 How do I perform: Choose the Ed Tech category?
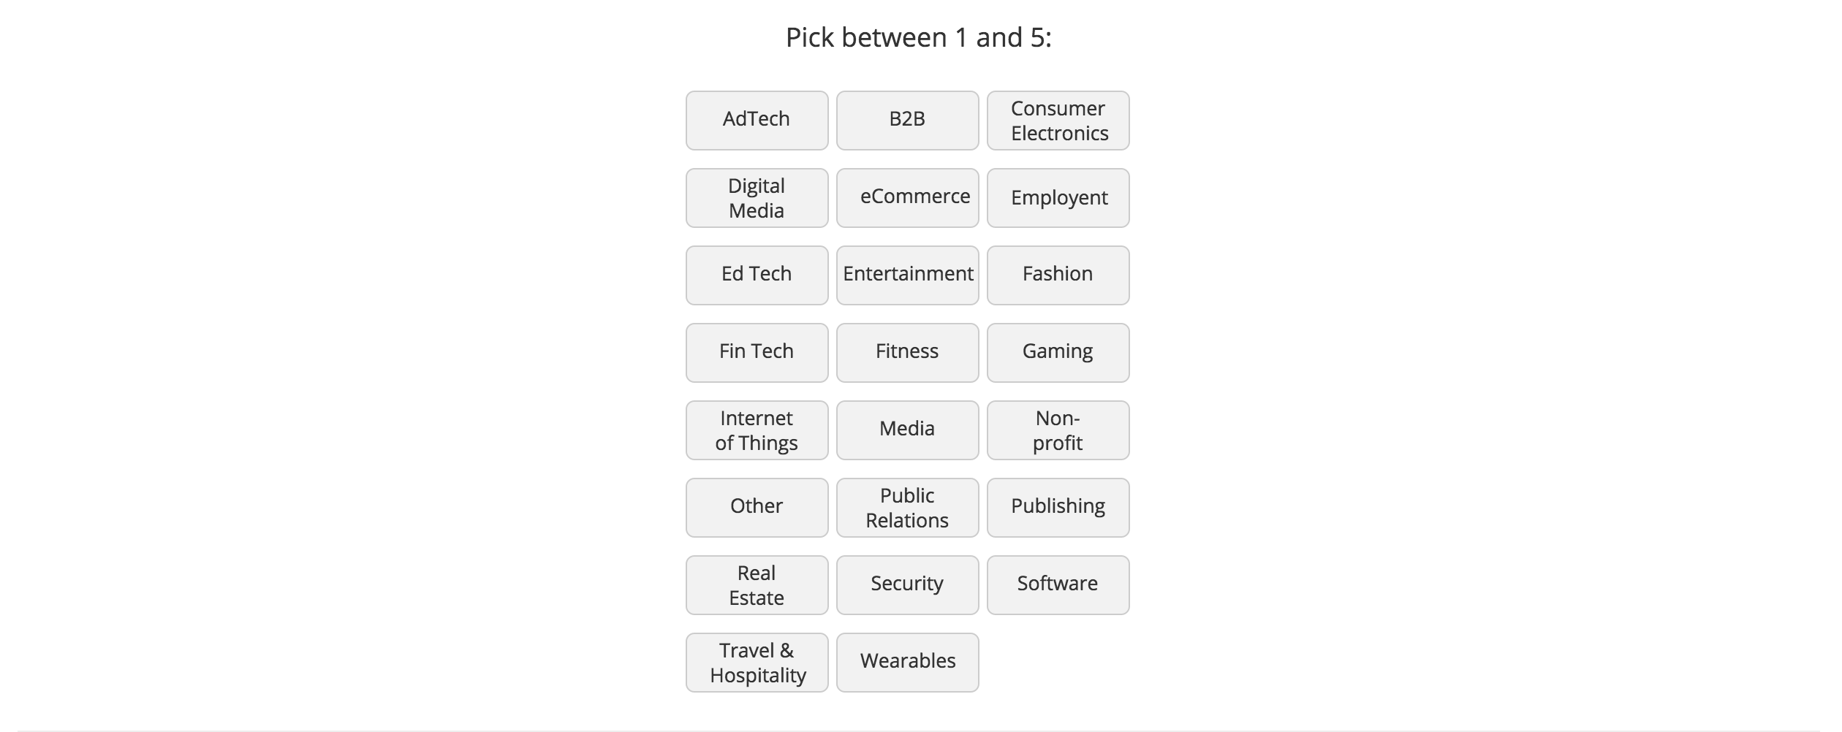tap(757, 275)
